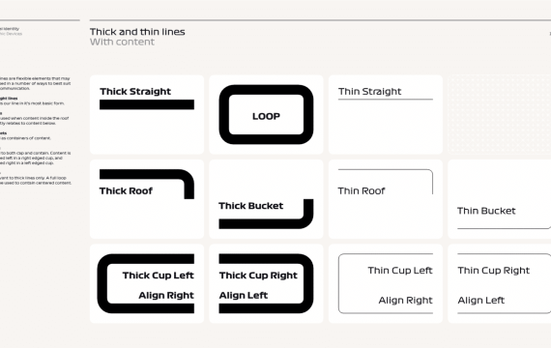Select the Thin Cup Right text

click(x=493, y=271)
